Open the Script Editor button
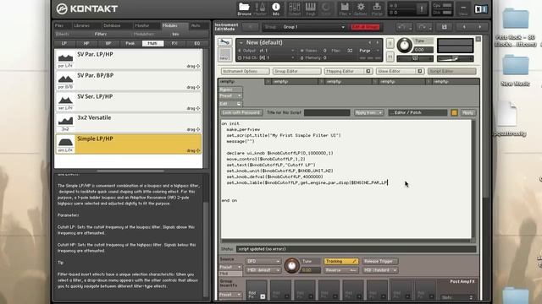Screen dimensions: 542x304 451,71
